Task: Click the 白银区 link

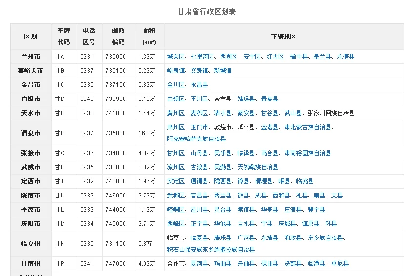Action: (176, 99)
